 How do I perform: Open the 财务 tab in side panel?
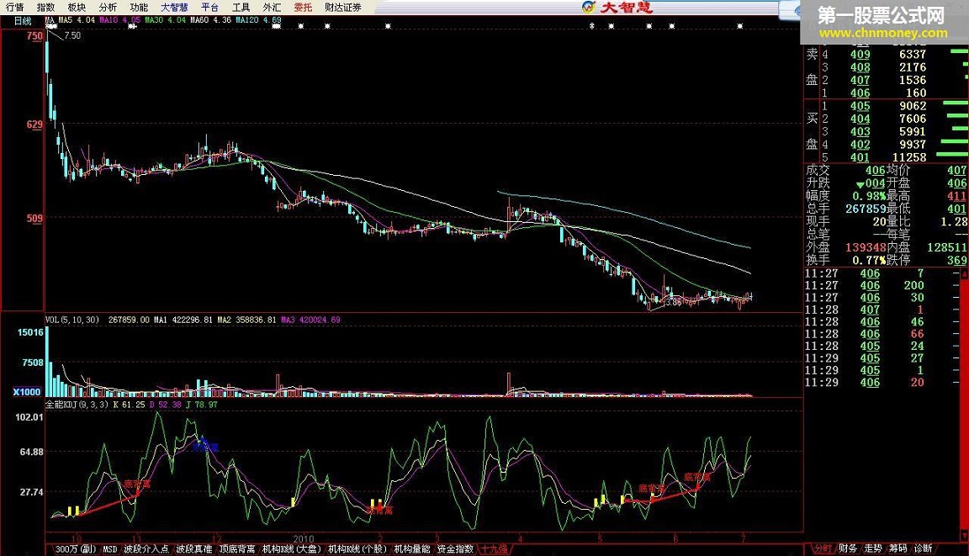click(x=848, y=548)
